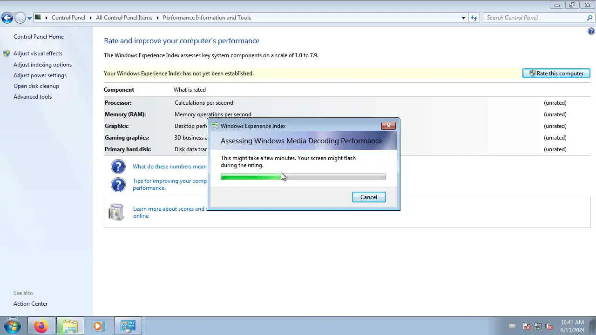The height and width of the screenshot is (335, 596).
Task: Click the network tray icon
Action: (x=538, y=327)
